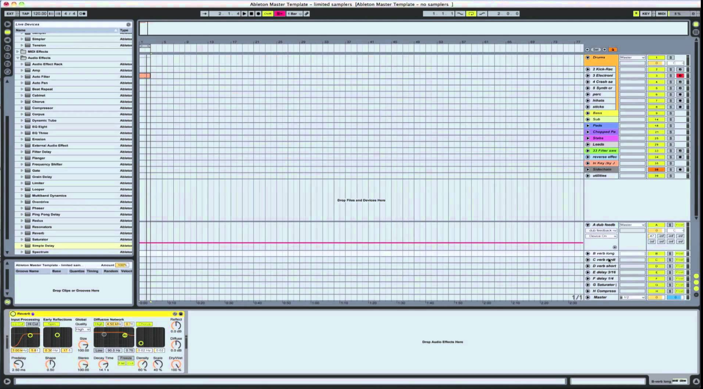Adjust the Reverb Predelay knob
Screen dimensions: 703x389
(x=18, y=364)
